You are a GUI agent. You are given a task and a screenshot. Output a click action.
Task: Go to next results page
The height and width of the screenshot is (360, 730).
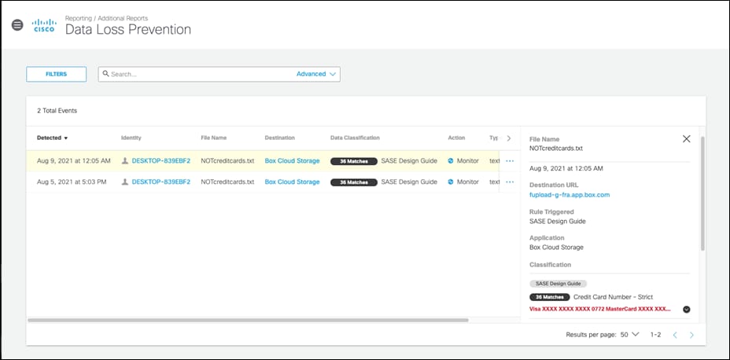coord(691,335)
